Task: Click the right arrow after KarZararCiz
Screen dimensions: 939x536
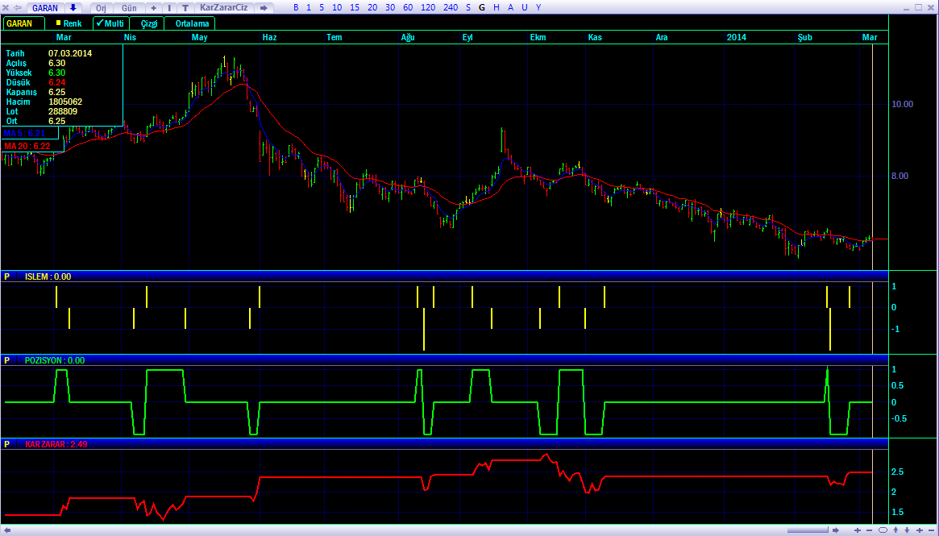Action: [x=264, y=8]
